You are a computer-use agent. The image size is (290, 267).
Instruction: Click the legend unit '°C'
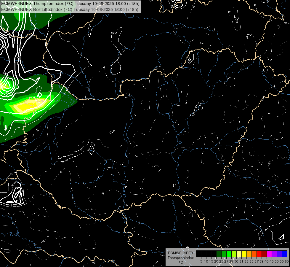[x=181, y=262]
